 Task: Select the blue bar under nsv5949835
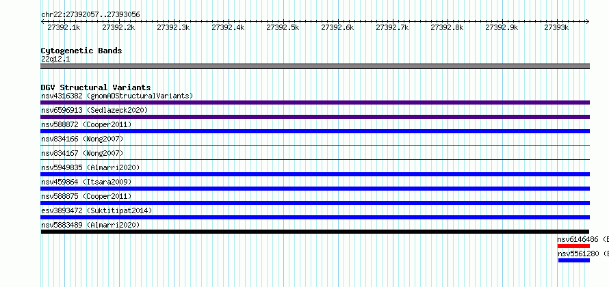(315, 174)
